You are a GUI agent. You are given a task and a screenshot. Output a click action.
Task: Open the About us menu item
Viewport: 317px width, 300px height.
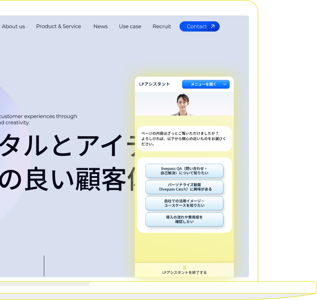[x=13, y=27]
